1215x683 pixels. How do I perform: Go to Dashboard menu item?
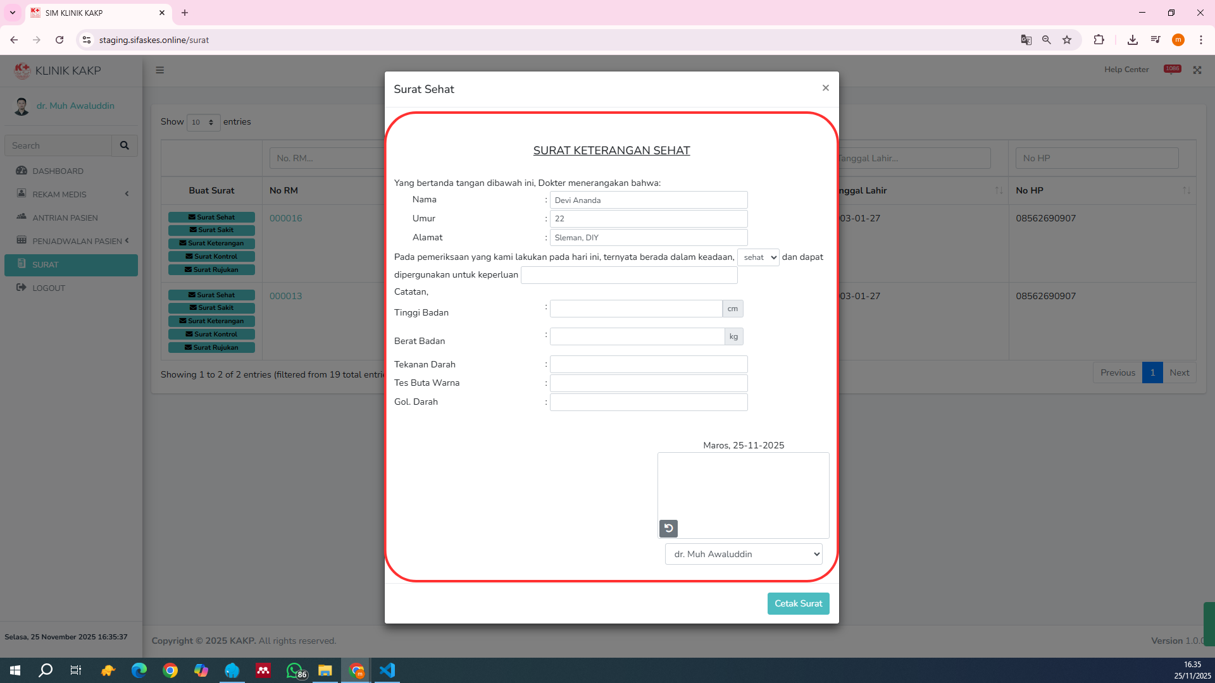[58, 171]
